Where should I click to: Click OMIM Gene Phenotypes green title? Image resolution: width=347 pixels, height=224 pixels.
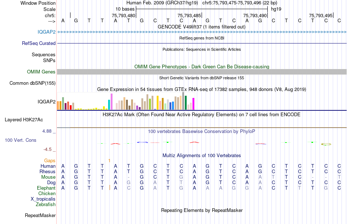coord(202,67)
